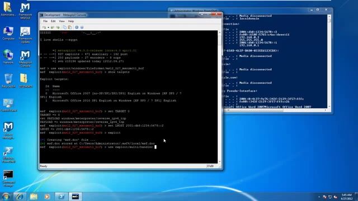
Task: Click the msf.doc stored path line
Action: (97, 143)
